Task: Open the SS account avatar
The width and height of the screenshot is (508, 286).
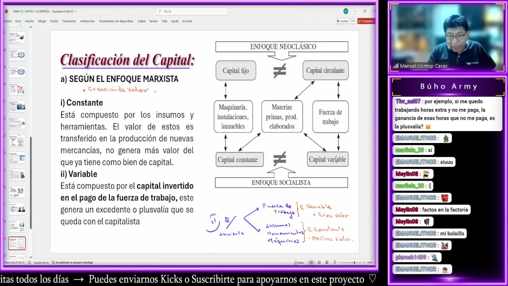Action: (x=346, y=11)
